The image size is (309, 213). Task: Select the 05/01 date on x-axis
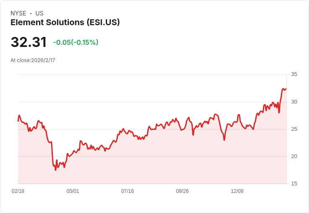(x=73, y=191)
